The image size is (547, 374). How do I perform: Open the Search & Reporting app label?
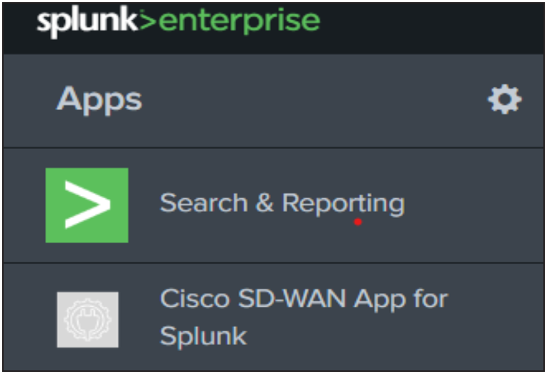[x=282, y=203]
